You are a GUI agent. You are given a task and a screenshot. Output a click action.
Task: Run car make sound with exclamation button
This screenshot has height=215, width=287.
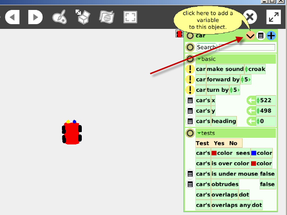[x=190, y=69]
